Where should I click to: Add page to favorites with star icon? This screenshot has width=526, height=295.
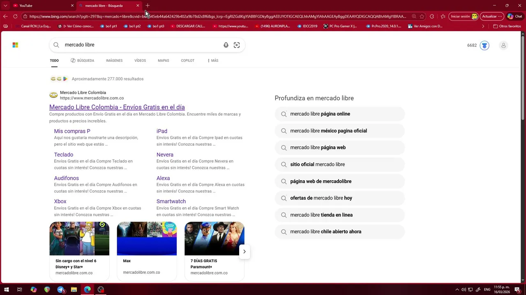tap(422, 16)
